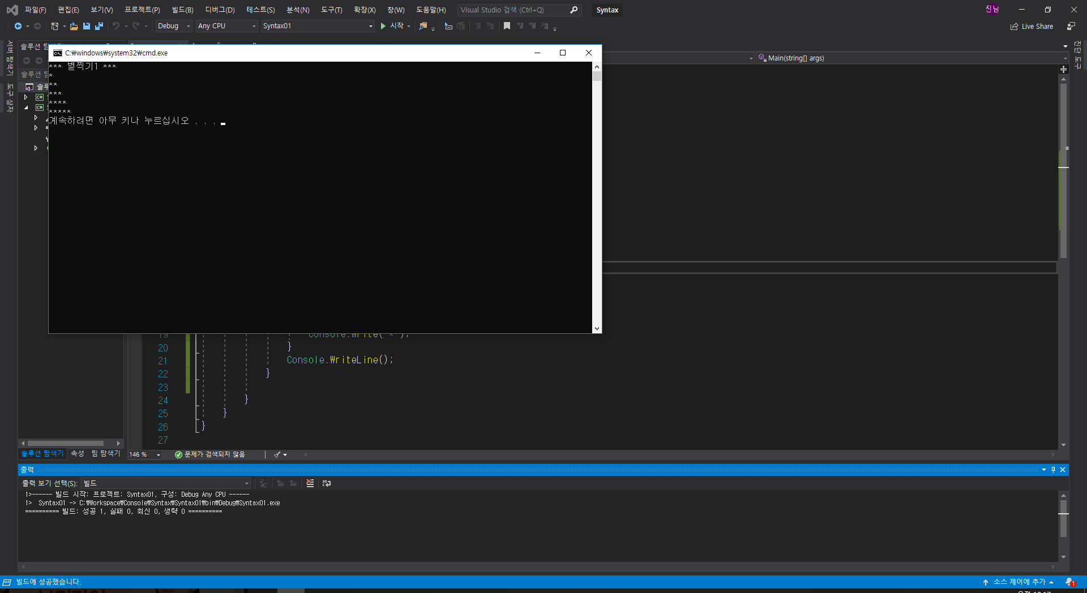Open the 보기(V) menu

tap(102, 10)
